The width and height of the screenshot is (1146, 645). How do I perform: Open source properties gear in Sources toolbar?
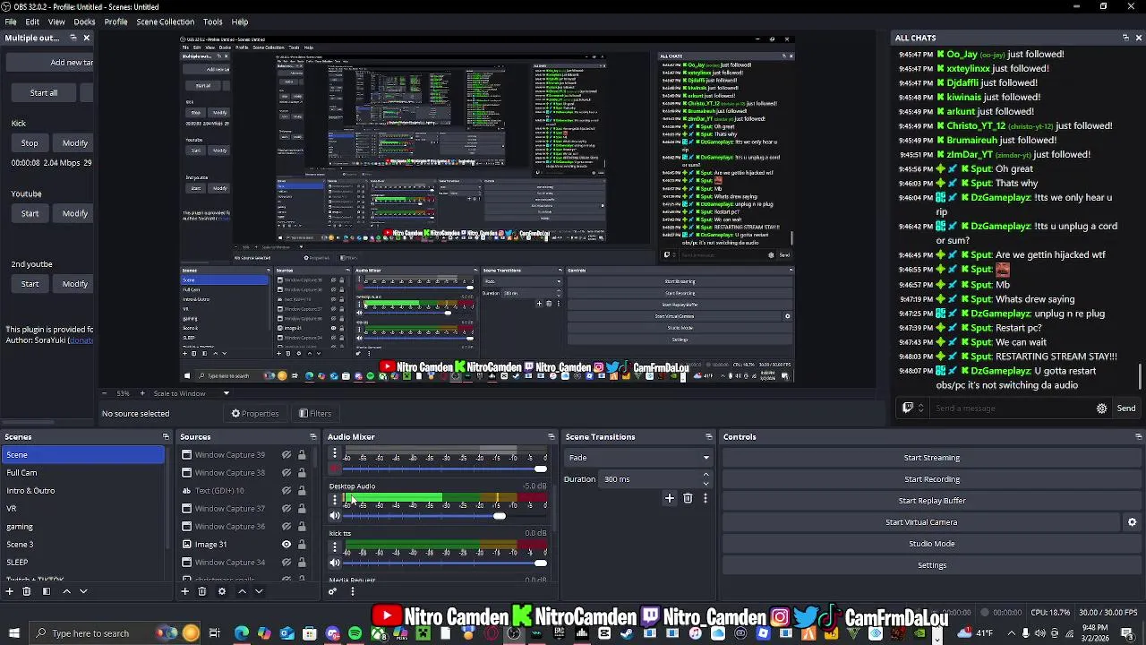coord(221,591)
